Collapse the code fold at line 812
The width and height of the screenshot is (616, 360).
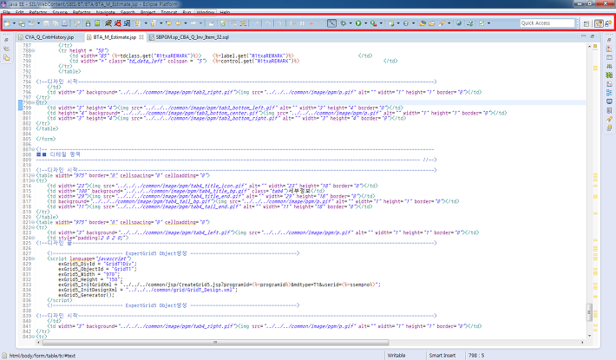[33, 175]
